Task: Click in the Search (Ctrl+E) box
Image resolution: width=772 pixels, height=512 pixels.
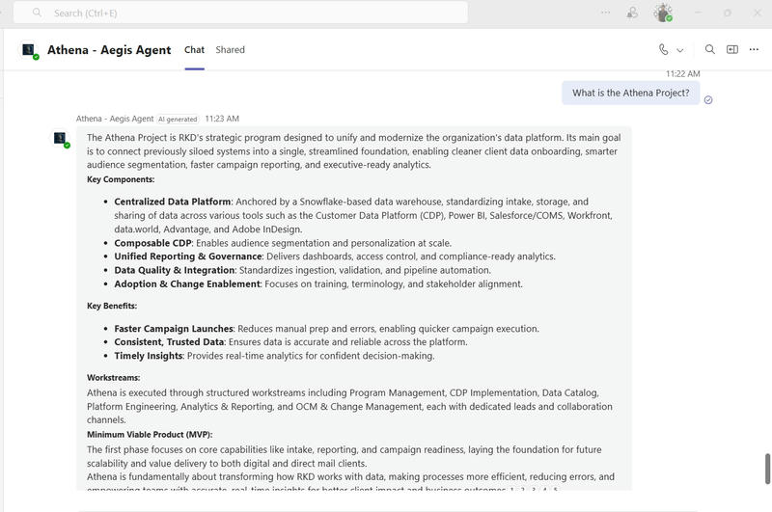Action: click(251, 13)
